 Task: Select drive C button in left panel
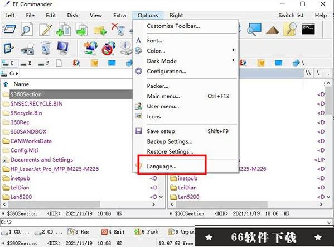9,63
